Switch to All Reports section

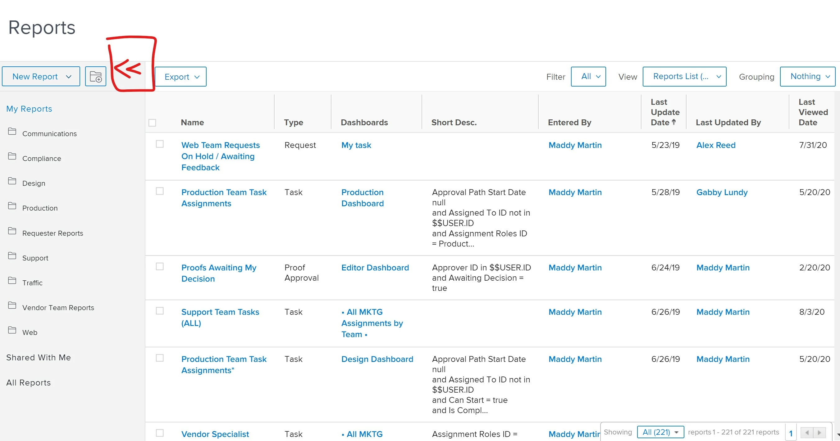(x=28, y=382)
